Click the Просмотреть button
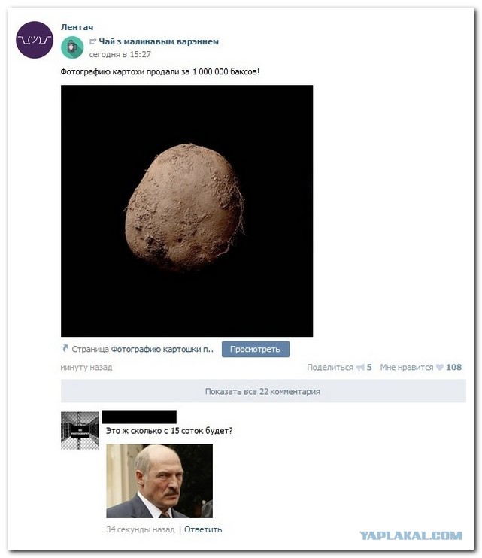 256,349
